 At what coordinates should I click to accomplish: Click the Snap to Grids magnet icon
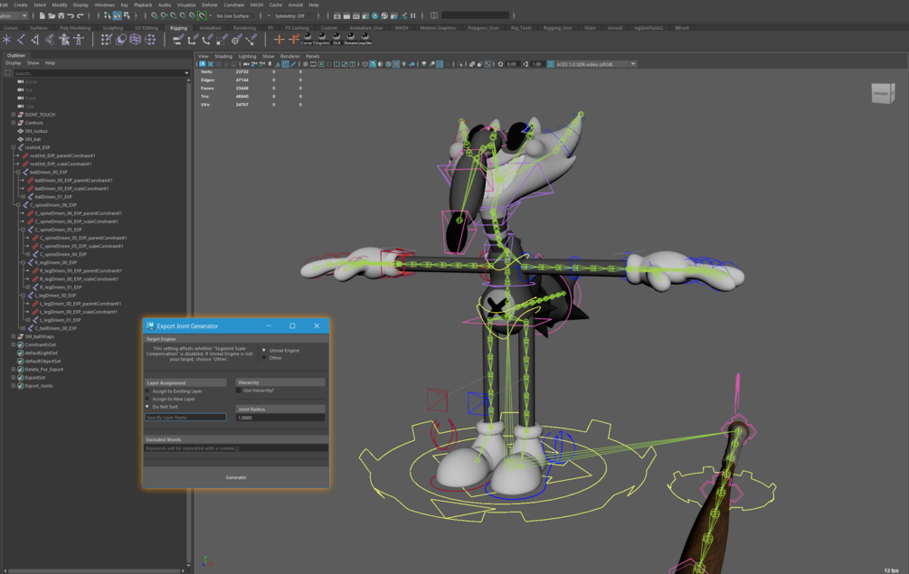[x=154, y=15]
